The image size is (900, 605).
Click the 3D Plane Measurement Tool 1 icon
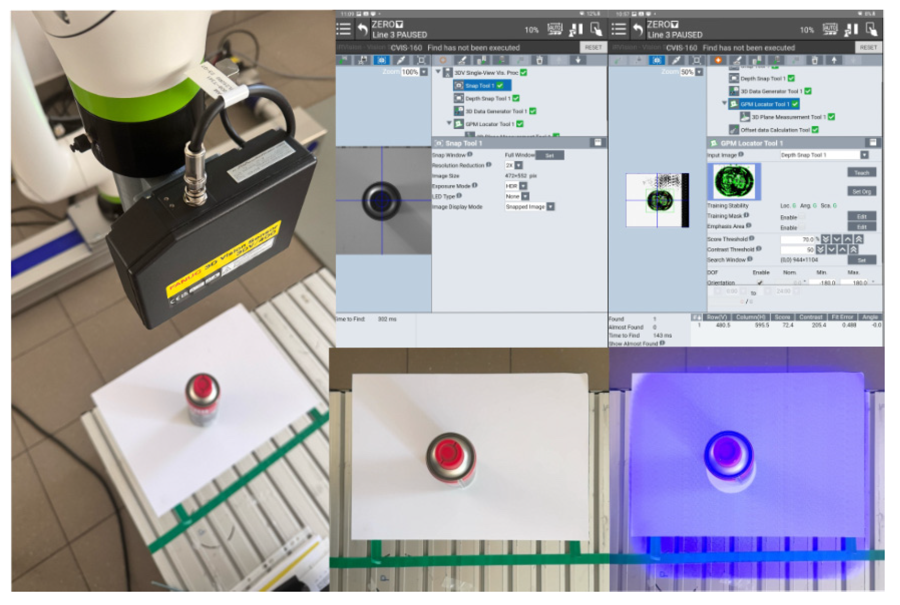(744, 117)
